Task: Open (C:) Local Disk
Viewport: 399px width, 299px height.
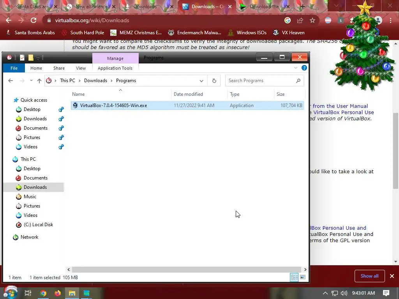Action: tap(38, 225)
